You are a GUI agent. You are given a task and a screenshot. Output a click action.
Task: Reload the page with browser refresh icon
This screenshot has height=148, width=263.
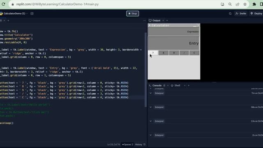[3, 4]
